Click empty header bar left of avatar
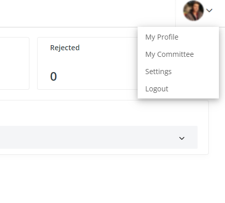This screenshot has height=203, width=225. click(88, 13)
